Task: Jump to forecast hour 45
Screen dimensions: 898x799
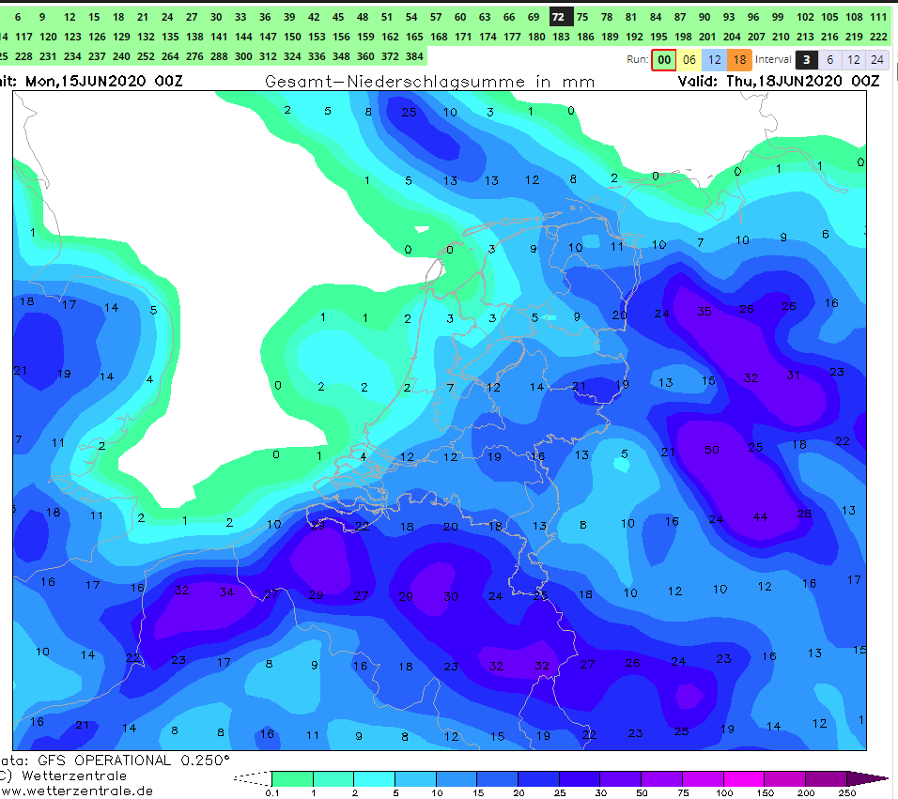Action: point(338,17)
